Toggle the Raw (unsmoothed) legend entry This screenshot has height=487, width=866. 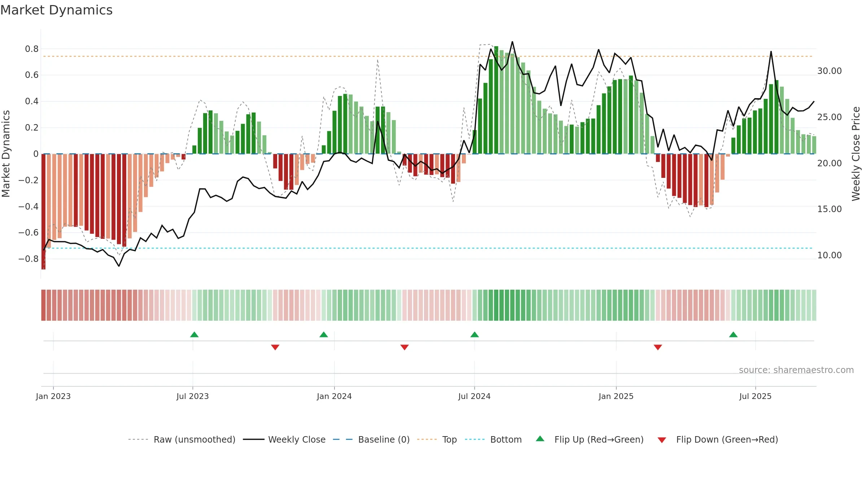[182, 439]
